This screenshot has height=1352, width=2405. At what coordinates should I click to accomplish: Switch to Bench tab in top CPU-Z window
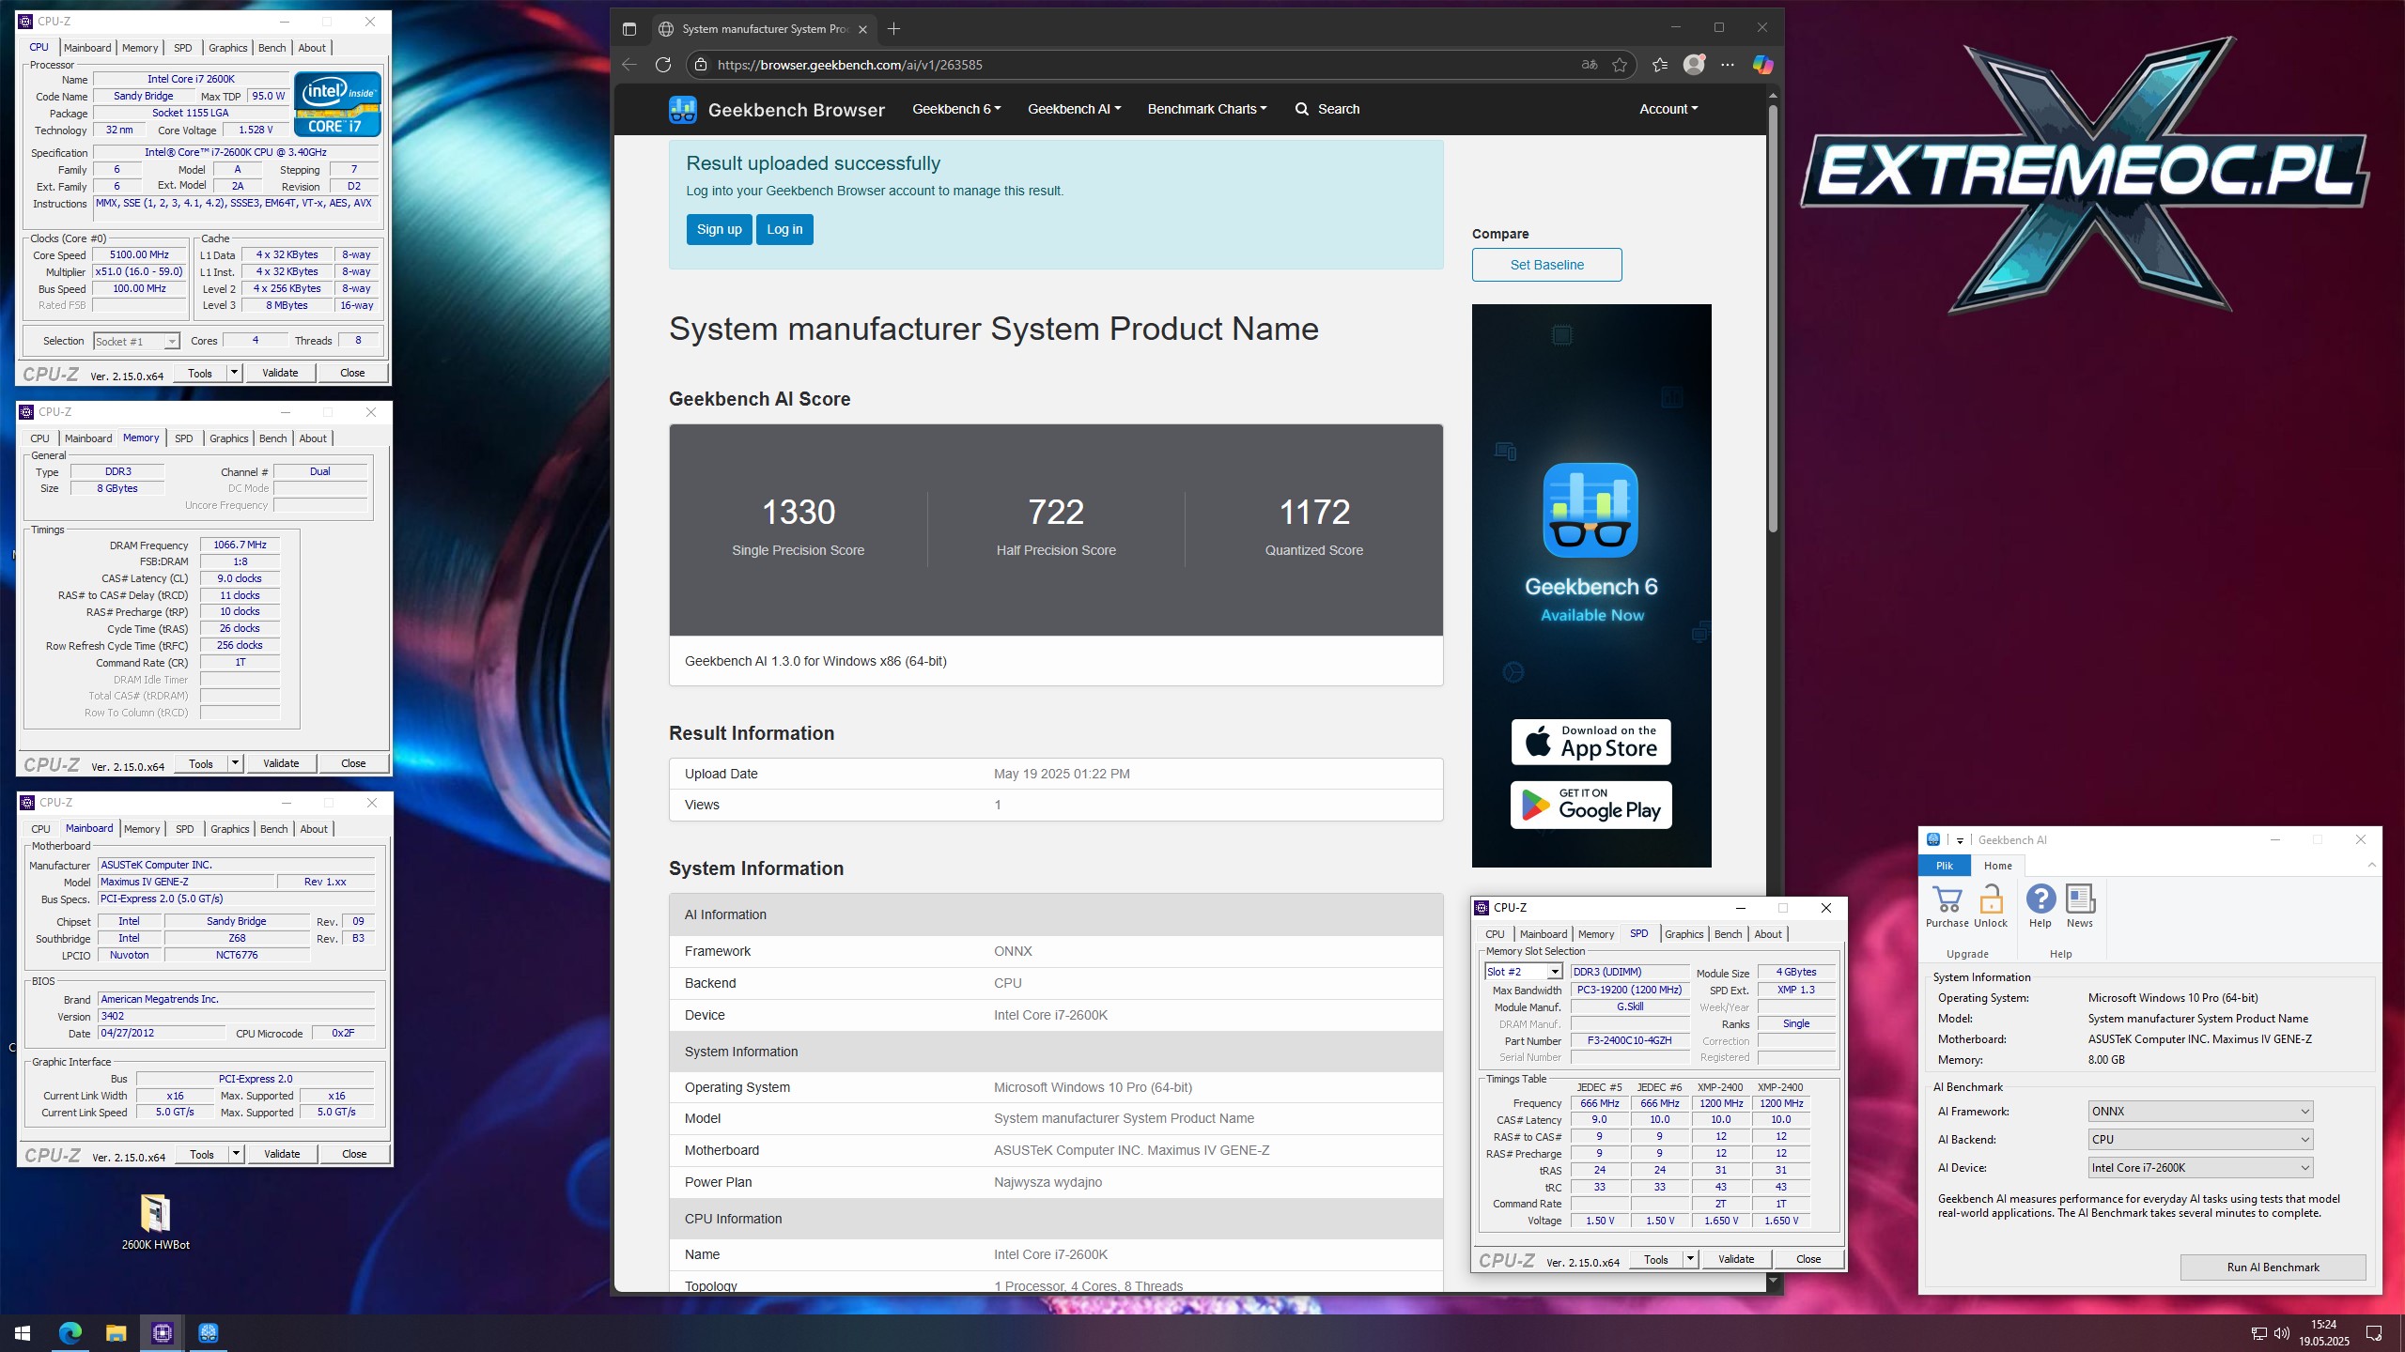pos(272,48)
